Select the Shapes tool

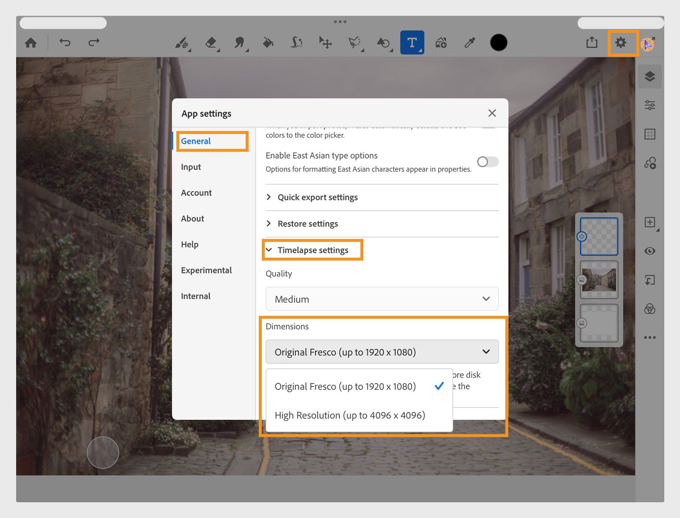click(383, 42)
